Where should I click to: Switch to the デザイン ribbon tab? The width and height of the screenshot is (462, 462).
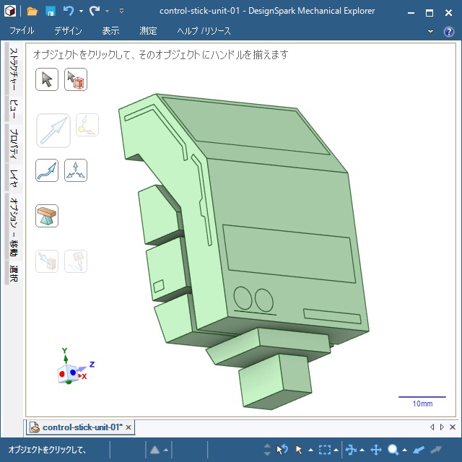pyautogui.click(x=68, y=31)
